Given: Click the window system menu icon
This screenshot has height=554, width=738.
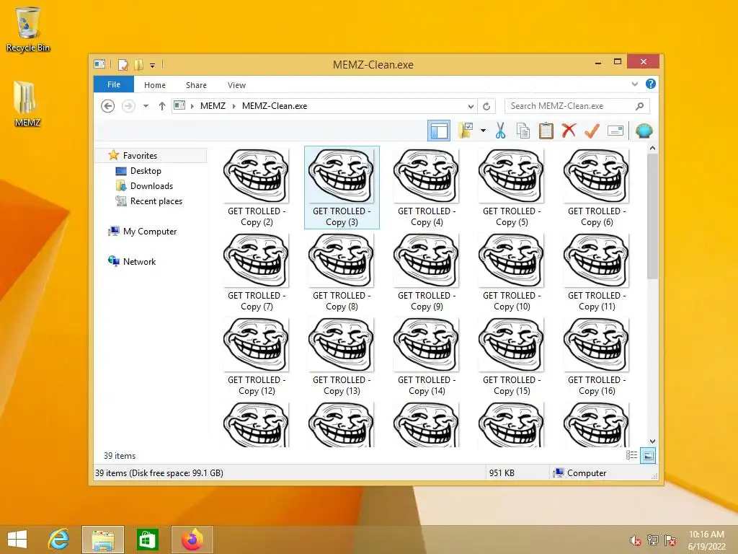Looking at the screenshot, I should point(99,63).
